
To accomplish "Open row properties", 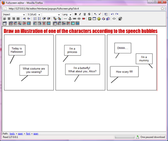I will [x=11, y=23].
